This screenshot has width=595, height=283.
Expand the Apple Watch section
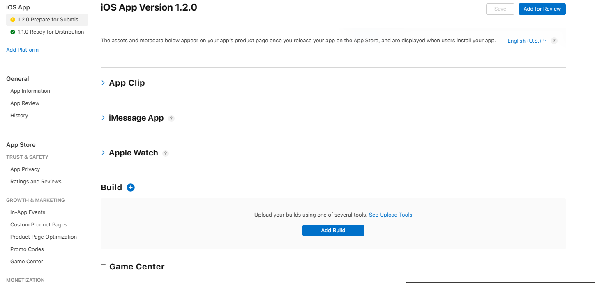103,153
